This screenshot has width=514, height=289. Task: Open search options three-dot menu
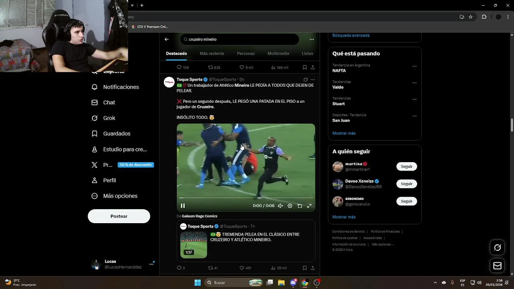coord(312,39)
